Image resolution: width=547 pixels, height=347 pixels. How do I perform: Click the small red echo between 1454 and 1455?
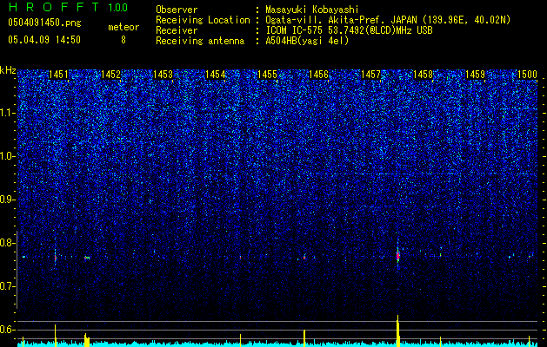coord(240,257)
